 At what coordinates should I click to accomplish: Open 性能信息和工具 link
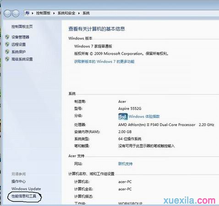(24, 196)
